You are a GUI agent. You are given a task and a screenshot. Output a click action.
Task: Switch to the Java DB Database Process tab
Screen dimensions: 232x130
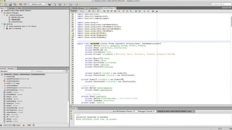124,111
